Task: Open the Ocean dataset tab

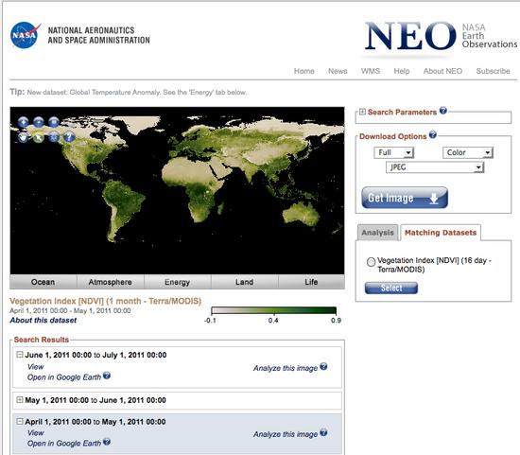Action: 43,282
